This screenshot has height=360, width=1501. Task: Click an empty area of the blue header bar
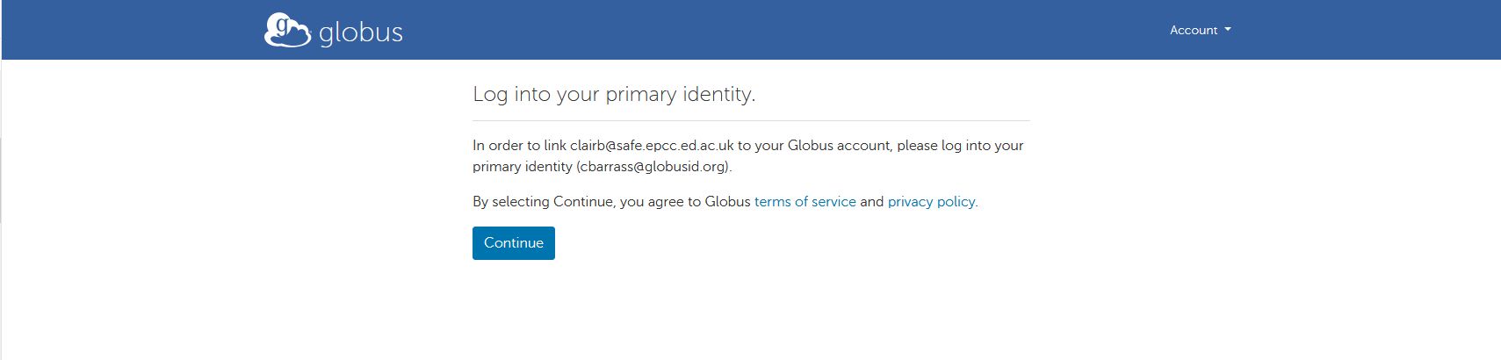click(747, 30)
